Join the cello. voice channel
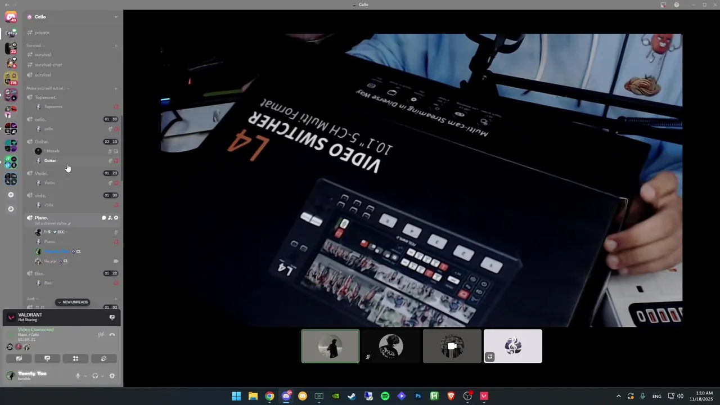This screenshot has width=720, height=405. [x=72, y=119]
